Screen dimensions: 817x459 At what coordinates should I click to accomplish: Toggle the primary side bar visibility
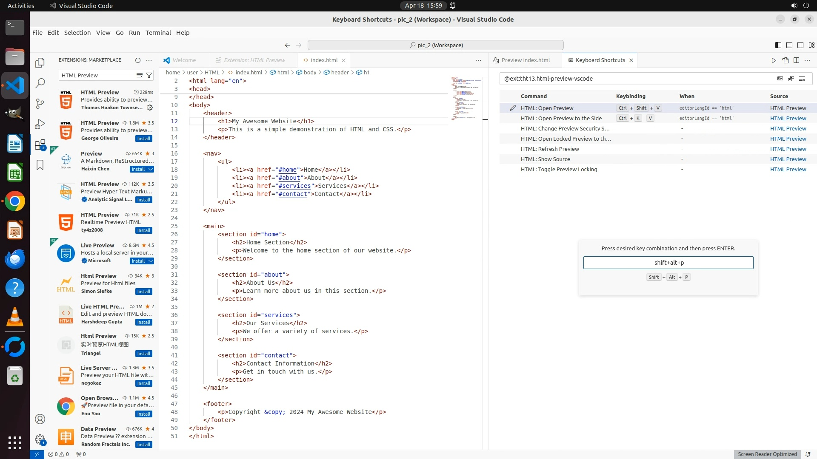(778, 45)
